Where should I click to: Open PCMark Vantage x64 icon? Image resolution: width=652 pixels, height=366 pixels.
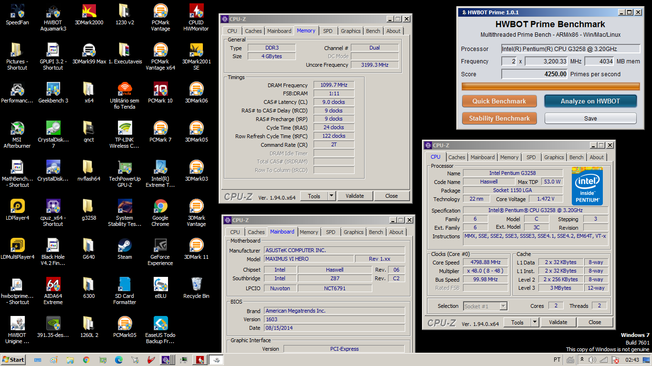(160, 56)
